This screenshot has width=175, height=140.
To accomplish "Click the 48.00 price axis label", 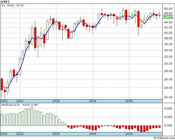I will coord(168,13).
